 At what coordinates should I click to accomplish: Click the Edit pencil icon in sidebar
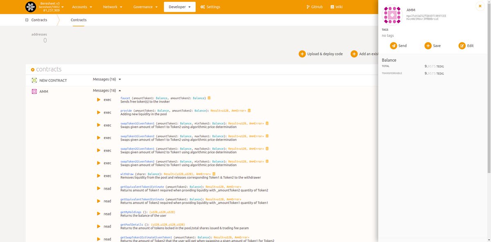462,46
